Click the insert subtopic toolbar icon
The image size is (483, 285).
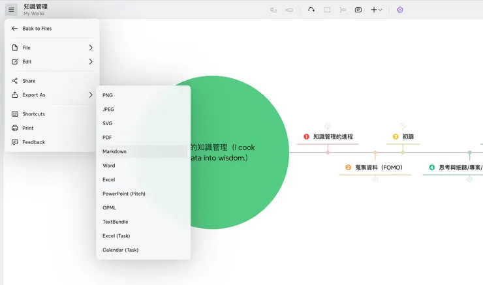[273, 10]
